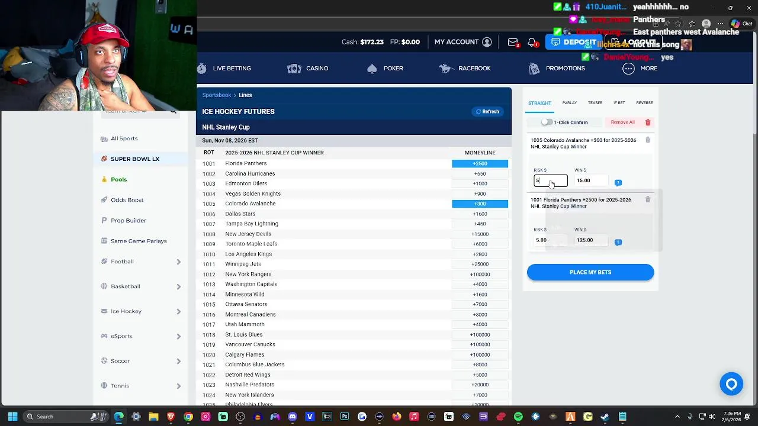The width and height of the screenshot is (758, 426).
Task: Select Florida Panthers +2500 moneyline
Action: click(x=480, y=163)
